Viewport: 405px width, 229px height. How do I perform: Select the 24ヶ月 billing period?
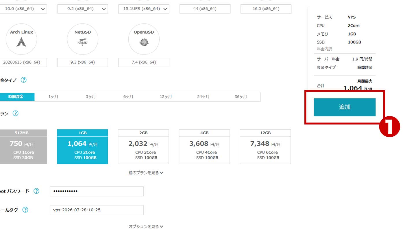[204, 97]
